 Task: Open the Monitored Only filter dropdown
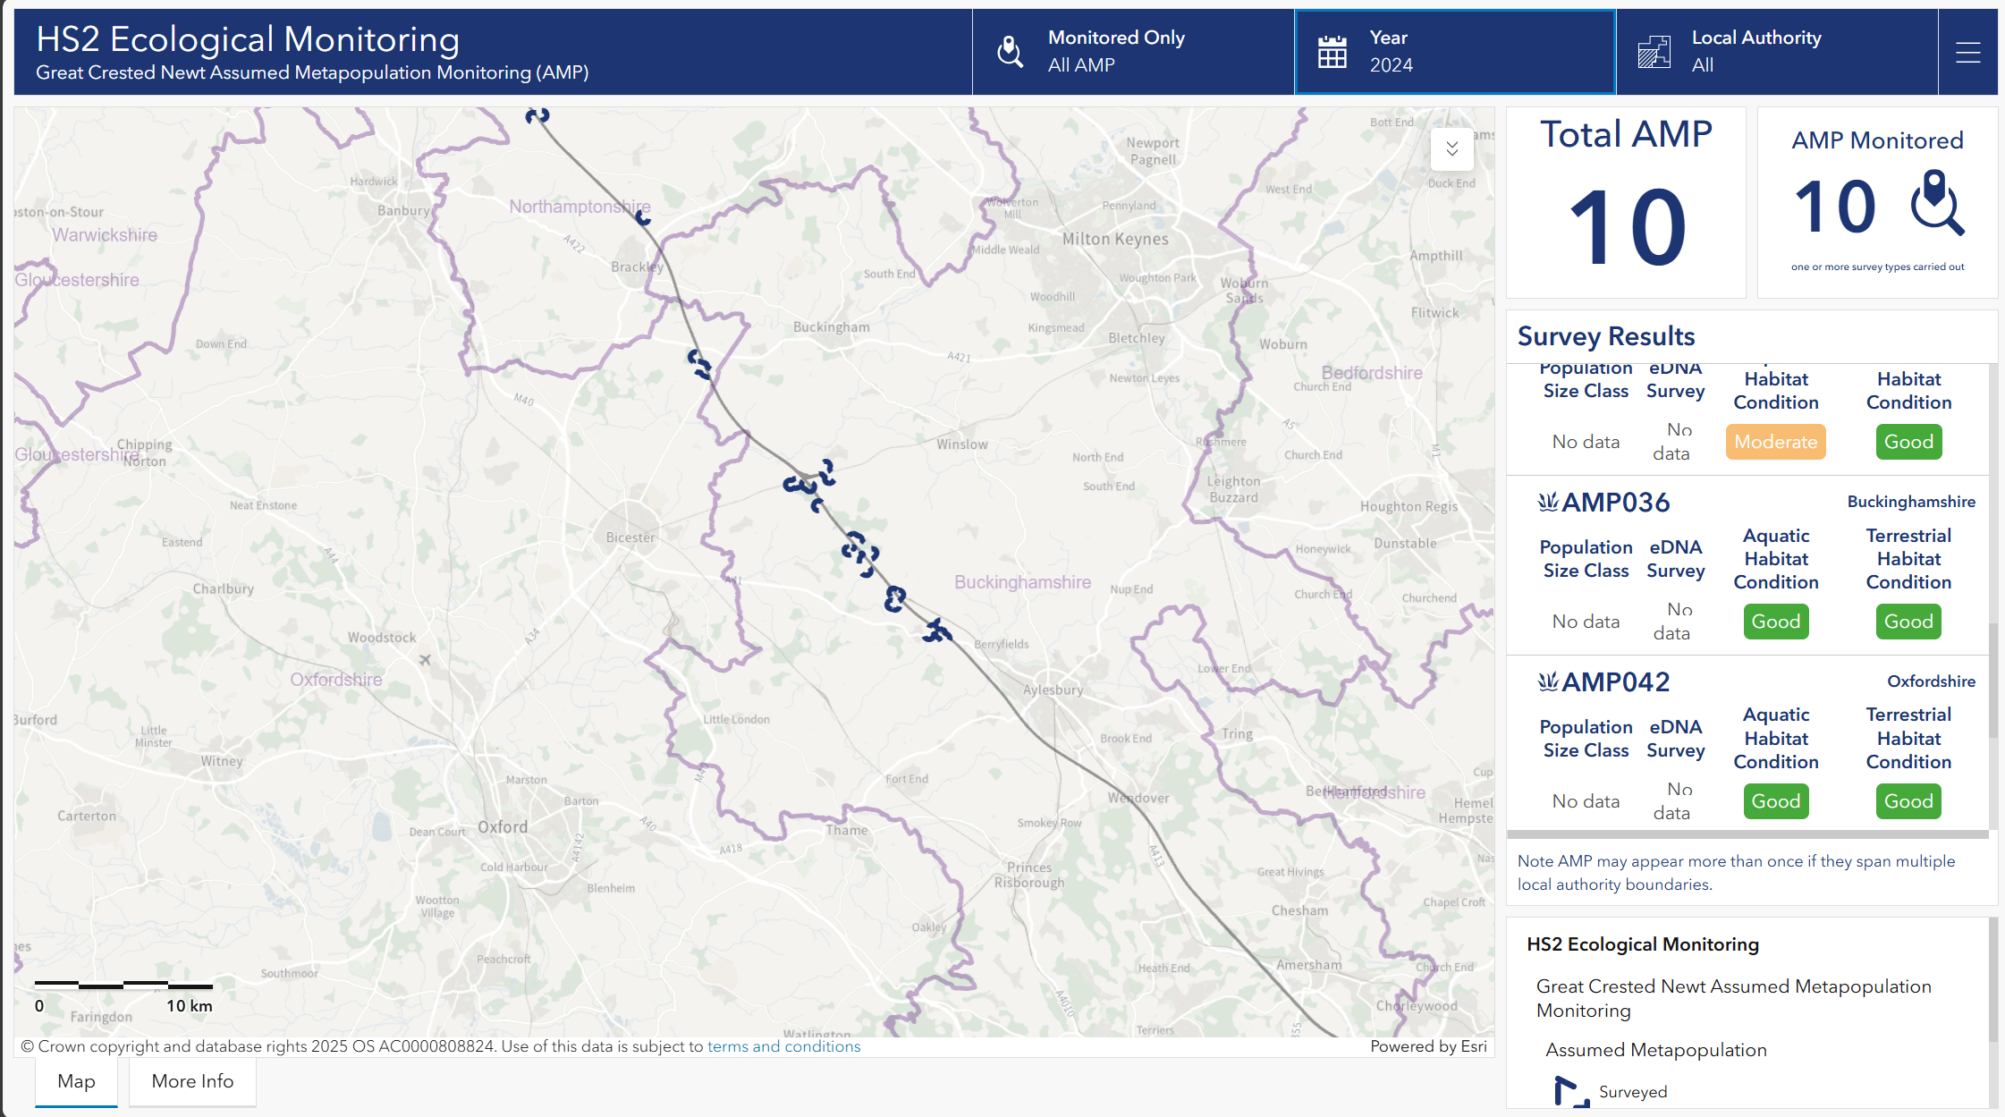point(1133,52)
